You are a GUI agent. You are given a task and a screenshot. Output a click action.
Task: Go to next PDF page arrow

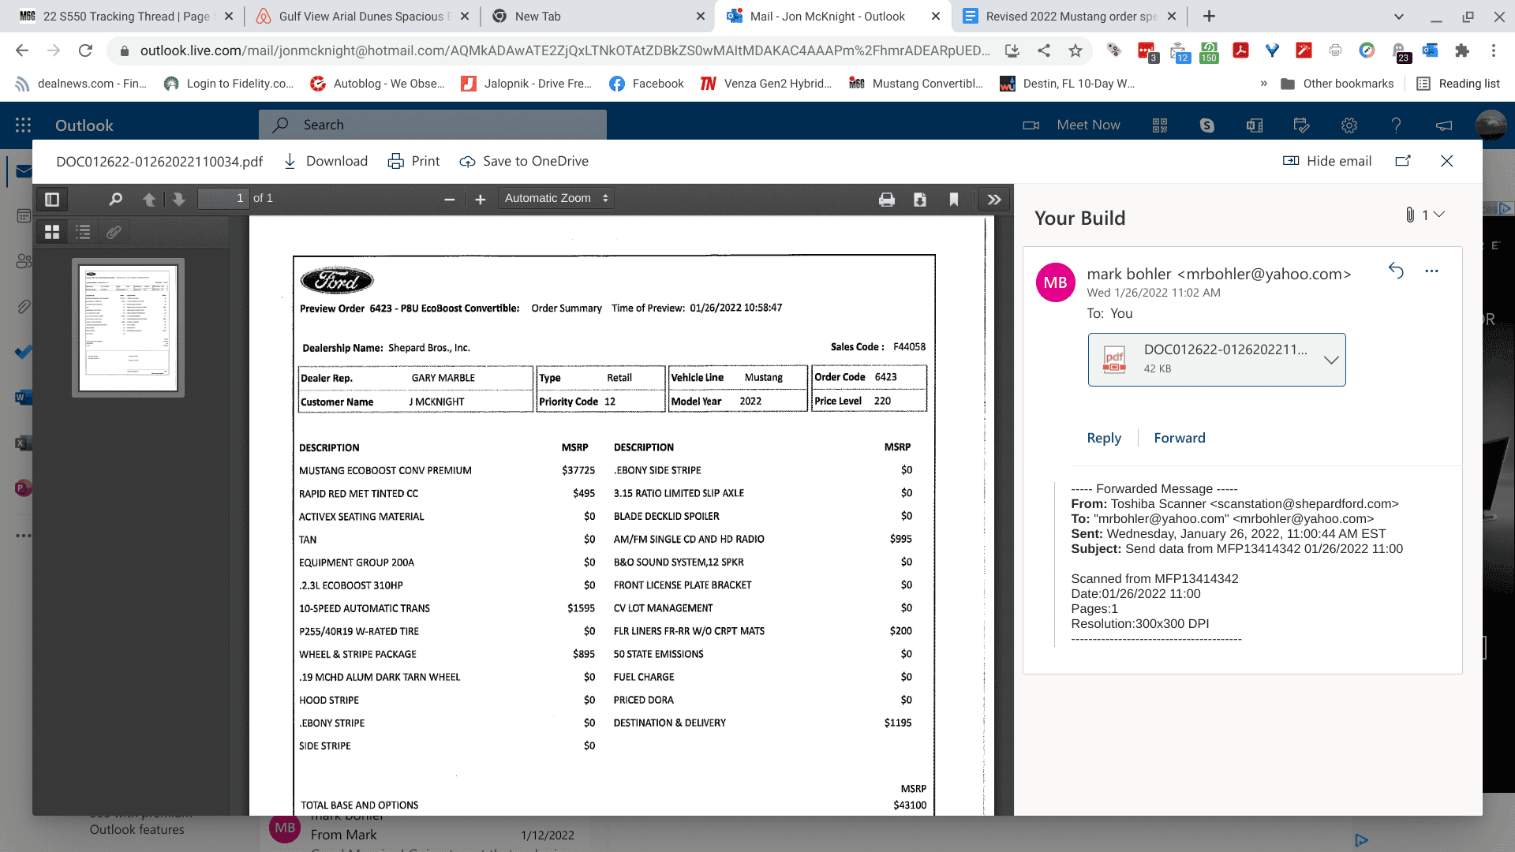click(179, 200)
